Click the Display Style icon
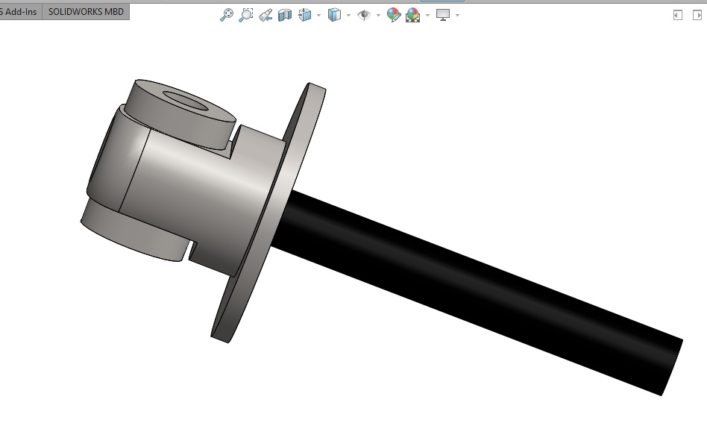This screenshot has width=707, height=426. 335,15
